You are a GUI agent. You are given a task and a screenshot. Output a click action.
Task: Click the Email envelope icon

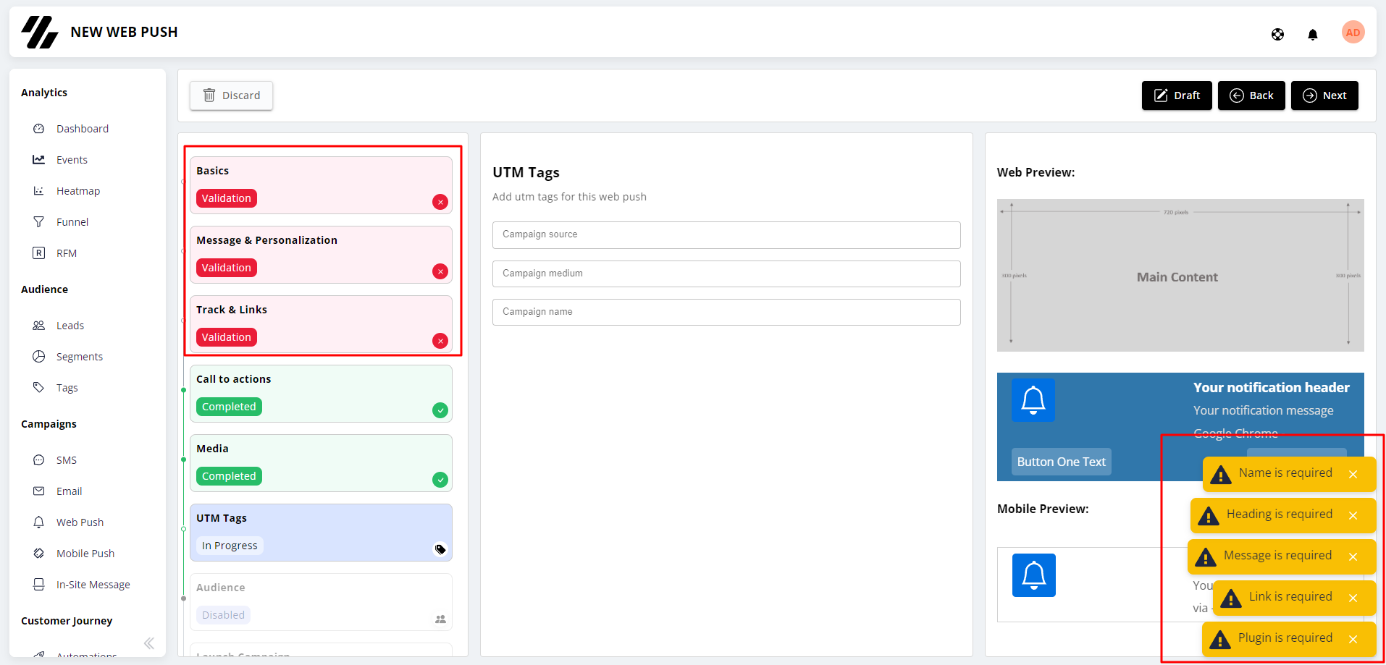click(x=39, y=491)
